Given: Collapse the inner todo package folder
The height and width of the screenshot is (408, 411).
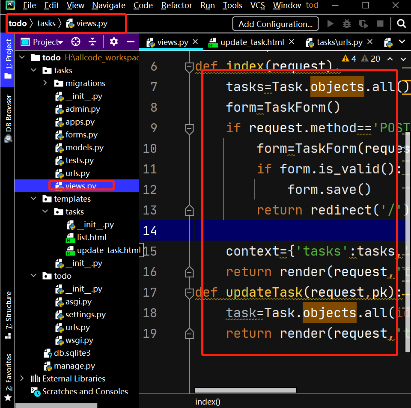Looking at the screenshot, I should tap(33, 275).
